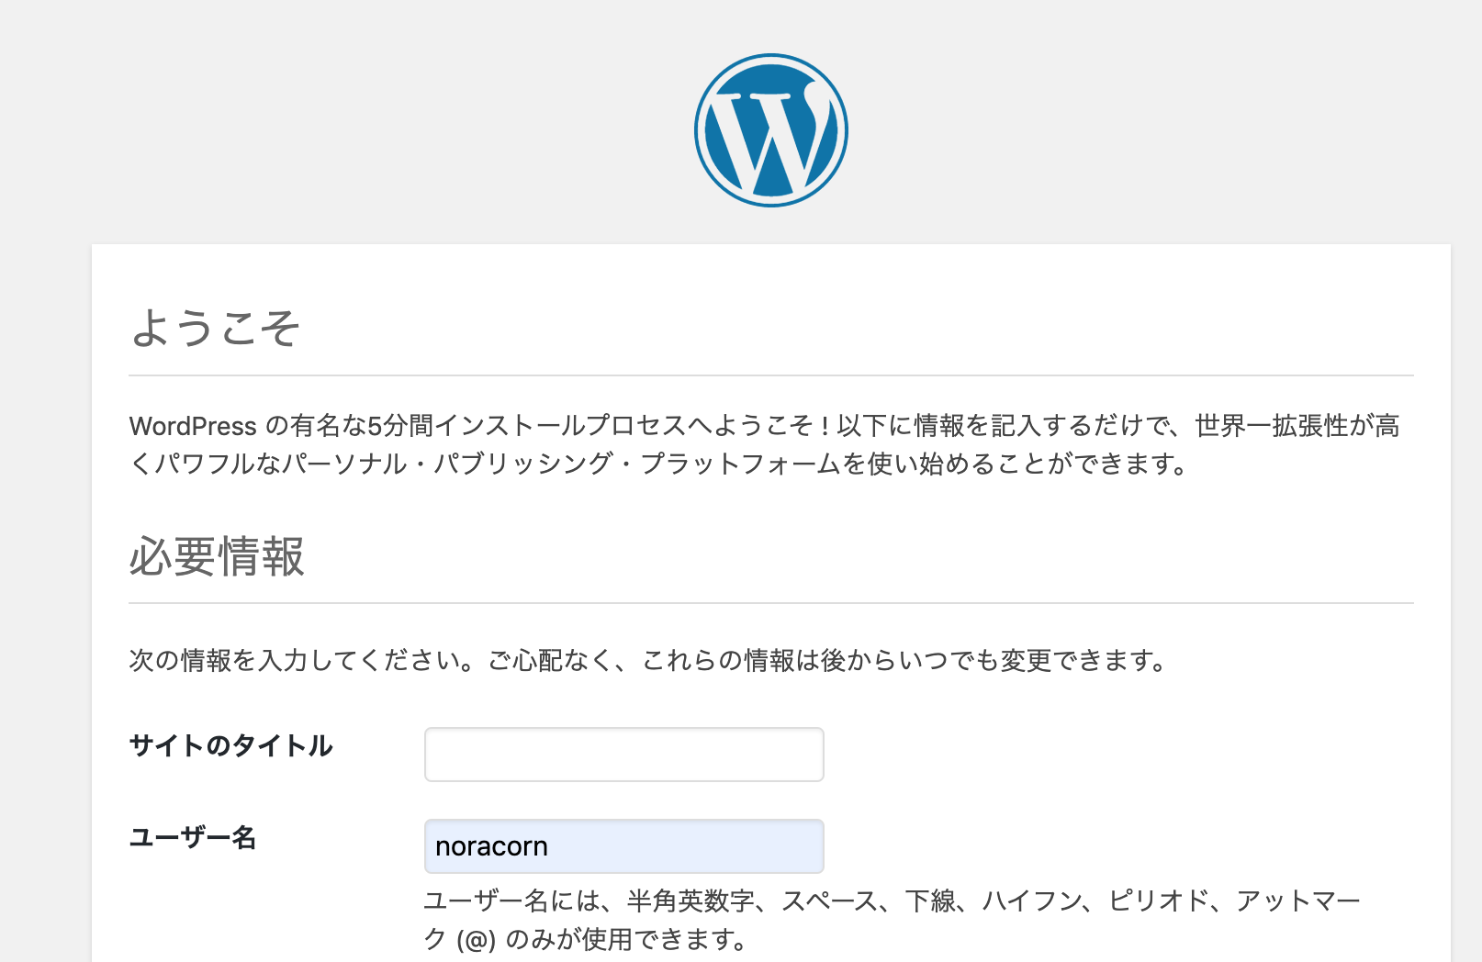The height and width of the screenshot is (962, 1482).
Task: Click the サイトのタイトル label
Action: tap(231, 745)
